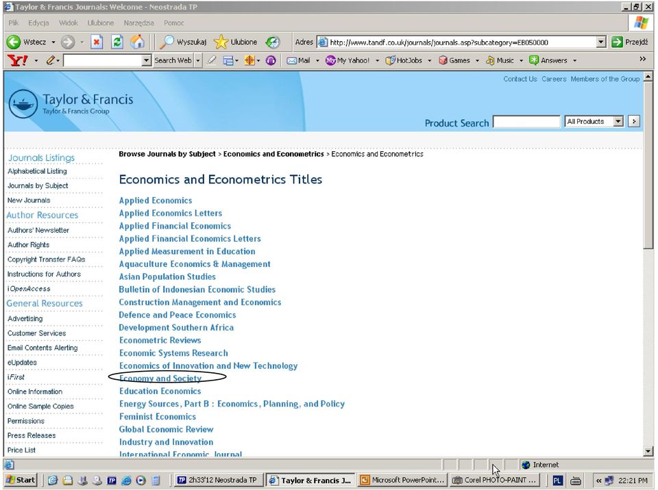Click the Wstecz back arrow icon

click(x=14, y=42)
